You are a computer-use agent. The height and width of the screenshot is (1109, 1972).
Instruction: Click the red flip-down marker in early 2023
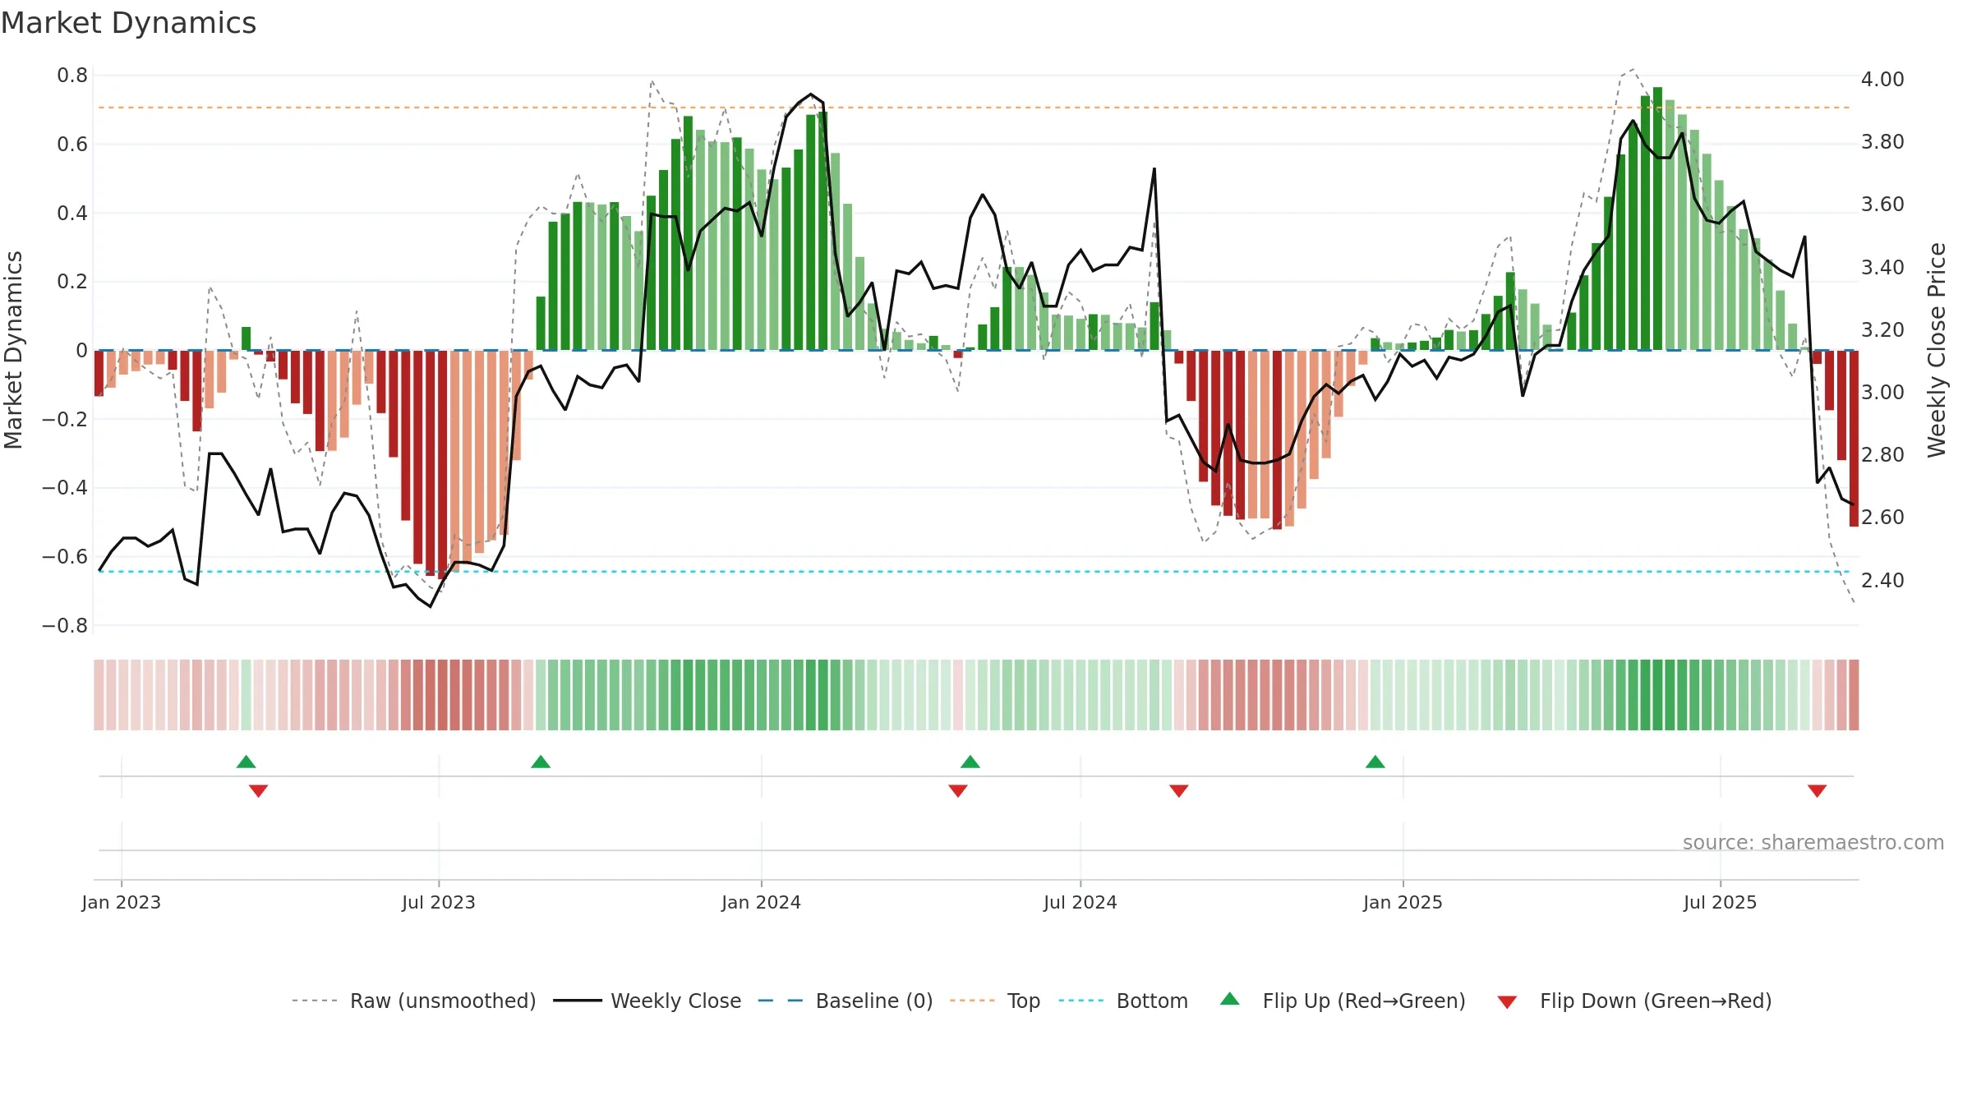259,790
